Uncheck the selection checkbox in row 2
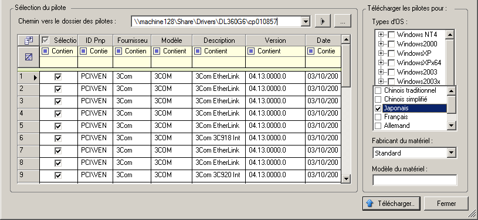This screenshot has height=220, width=478. point(58,89)
